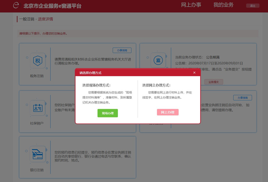Click the step circle beside 社保销户 card
Viewport: 268px width, 182px height.
tap(27, 104)
